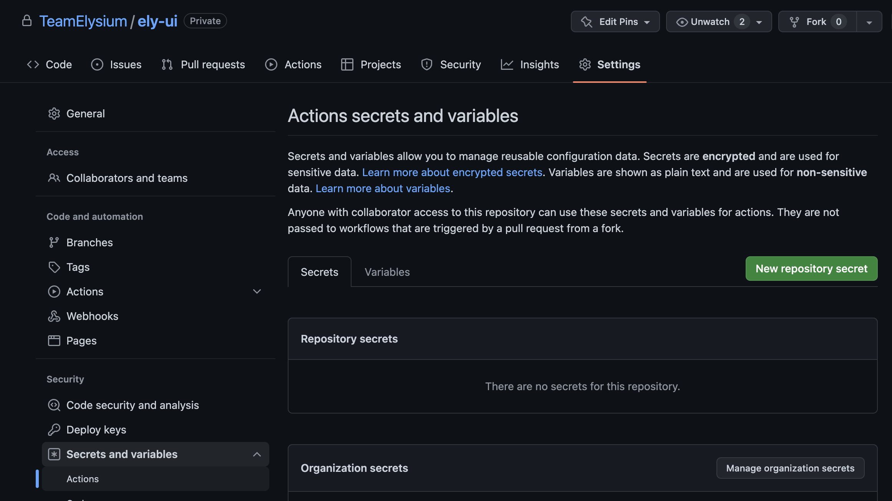Click New repository secret button

pos(812,269)
